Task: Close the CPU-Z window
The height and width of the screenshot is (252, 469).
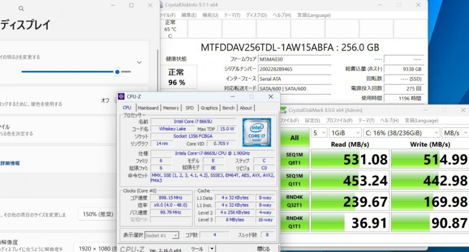Action: tap(271, 96)
